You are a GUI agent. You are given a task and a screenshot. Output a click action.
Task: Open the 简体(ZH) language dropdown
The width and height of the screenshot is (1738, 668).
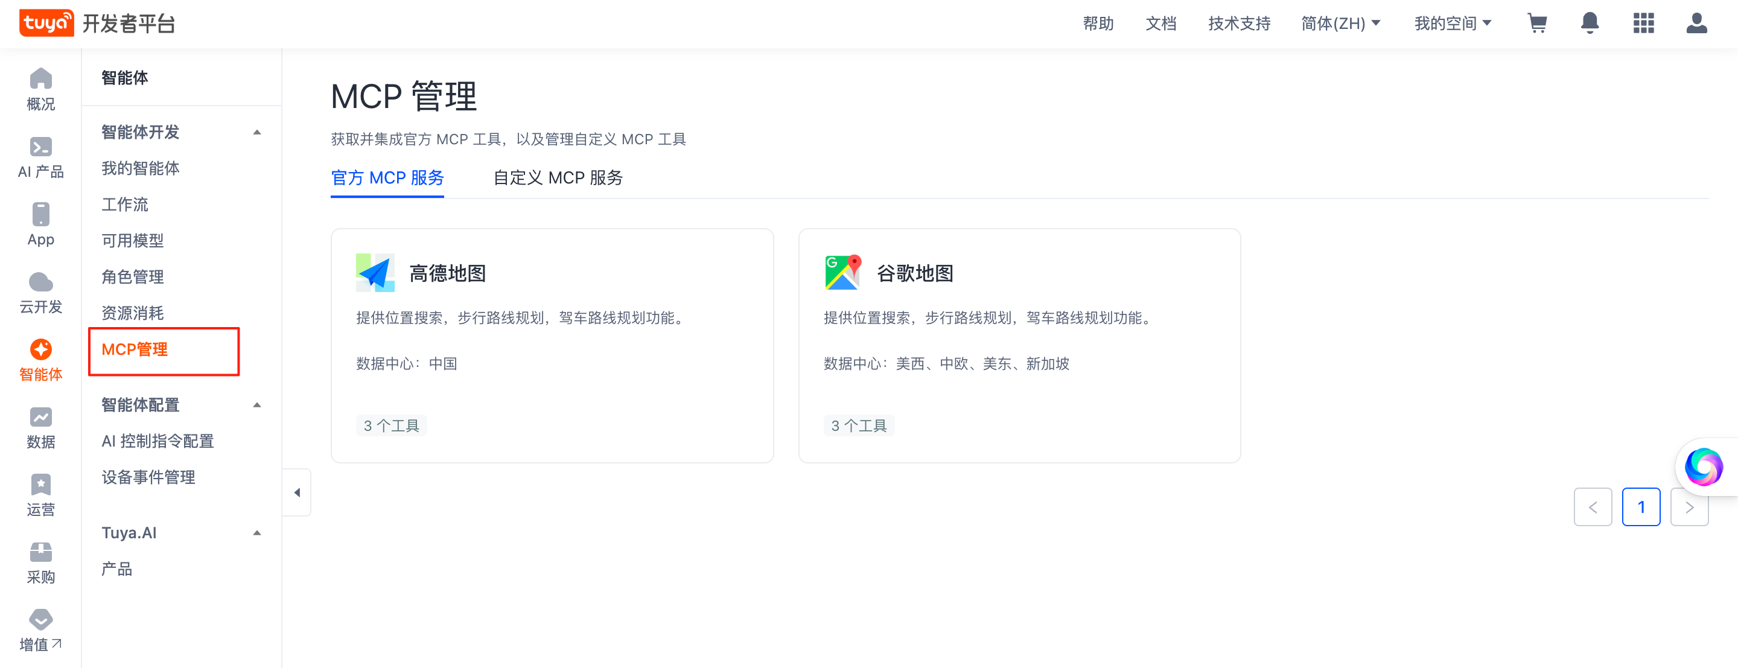[1340, 24]
